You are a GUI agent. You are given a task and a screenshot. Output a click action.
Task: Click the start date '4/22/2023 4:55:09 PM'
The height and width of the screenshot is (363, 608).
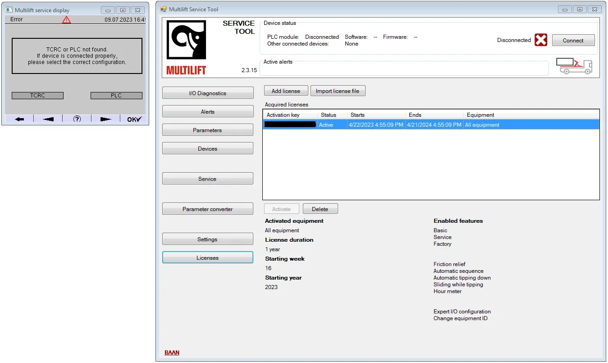click(376, 125)
